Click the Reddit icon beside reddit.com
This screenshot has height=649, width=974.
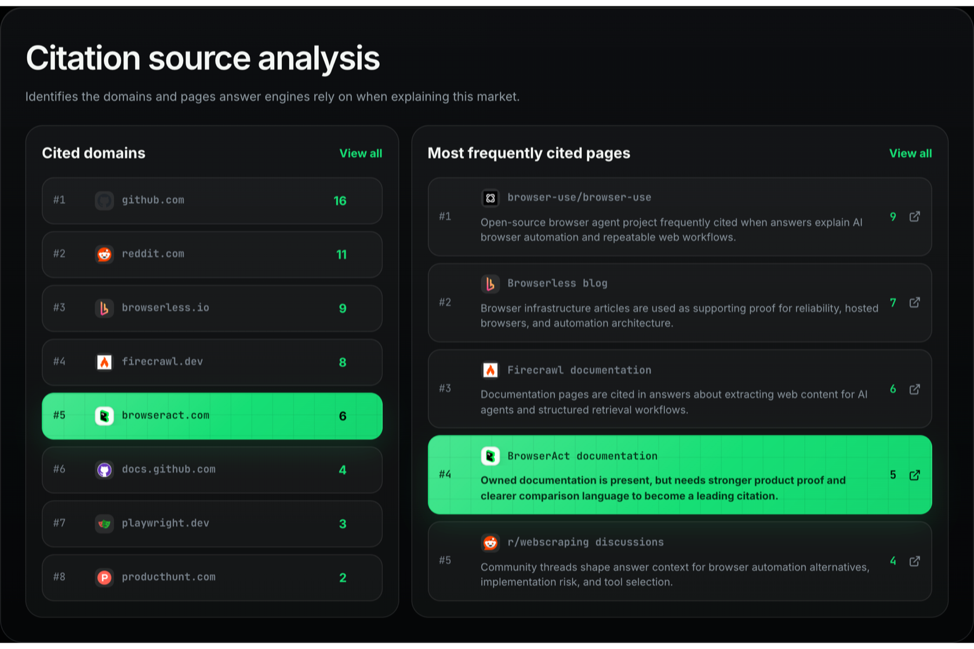click(104, 254)
